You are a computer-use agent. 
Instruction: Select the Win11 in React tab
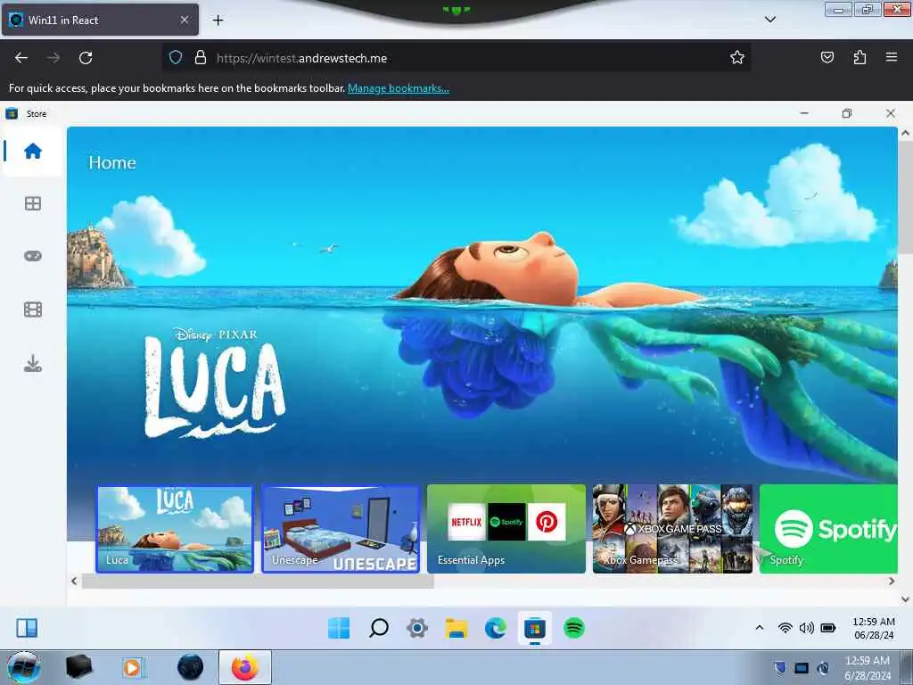tap(100, 20)
